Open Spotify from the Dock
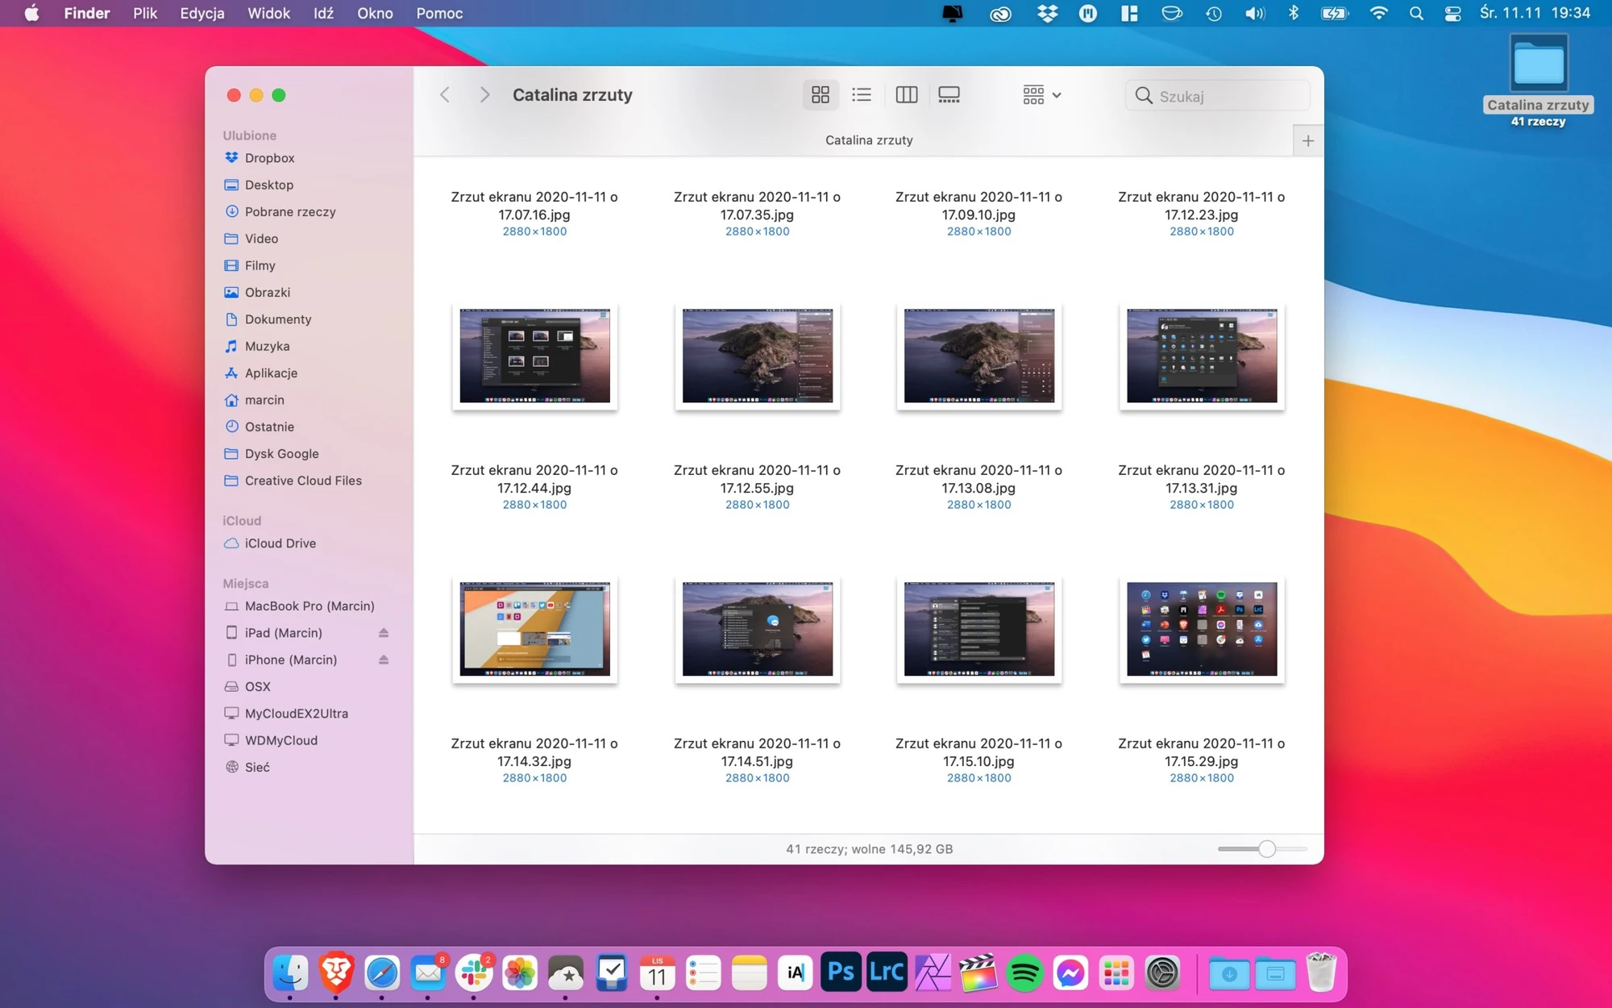1612x1008 pixels. click(x=1024, y=973)
